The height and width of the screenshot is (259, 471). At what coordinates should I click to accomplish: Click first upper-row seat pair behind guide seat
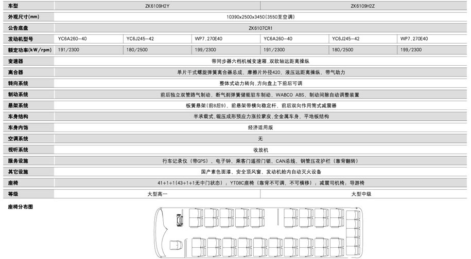(197, 217)
